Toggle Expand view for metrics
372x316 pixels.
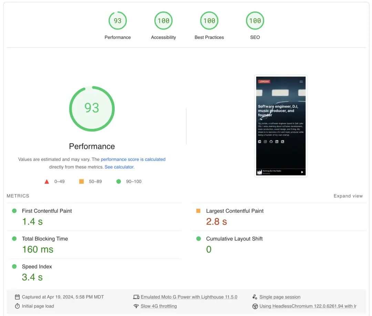point(348,196)
